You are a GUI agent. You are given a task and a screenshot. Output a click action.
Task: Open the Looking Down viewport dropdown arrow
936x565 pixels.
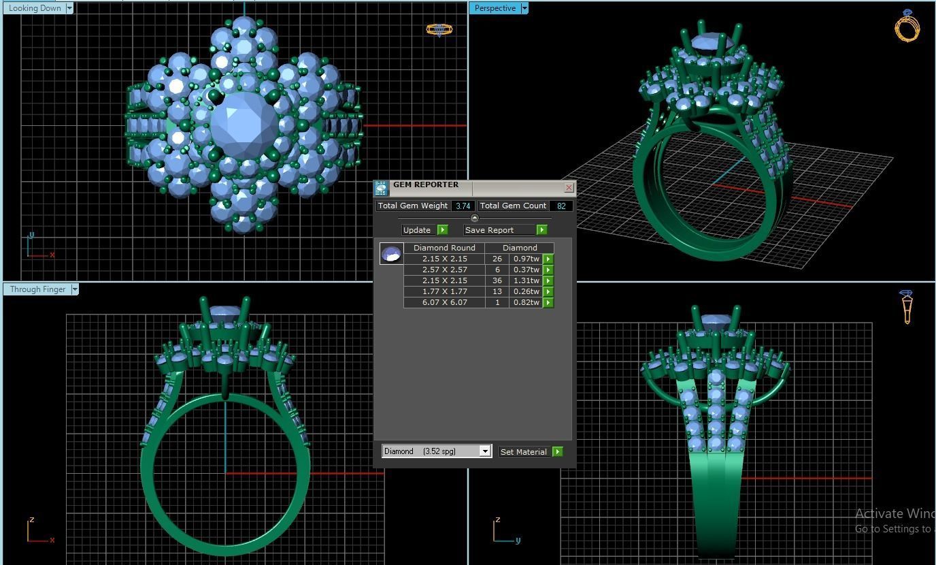[70, 8]
